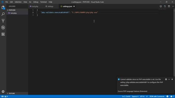The height and width of the screenshot is (98, 175).
Task: Click the E:/APPS/XAMPP/php/php.exe string value
Action: (85, 13)
